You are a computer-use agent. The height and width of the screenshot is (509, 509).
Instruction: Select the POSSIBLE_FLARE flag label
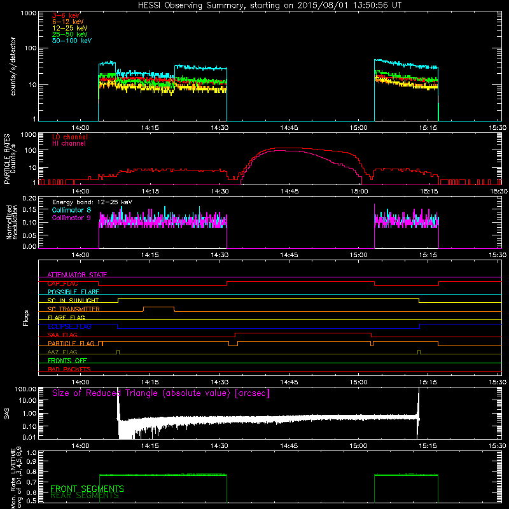click(x=73, y=292)
